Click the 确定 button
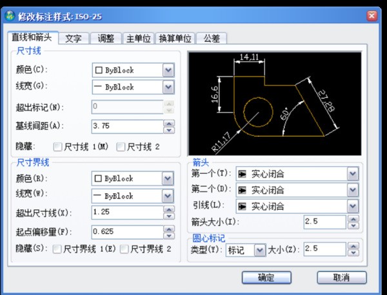This screenshot has width=387, height=295. [266, 278]
